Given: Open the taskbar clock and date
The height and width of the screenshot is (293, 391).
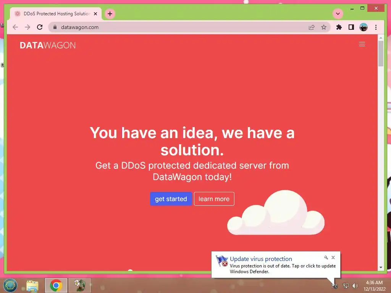Looking at the screenshot, I should 374,286.
